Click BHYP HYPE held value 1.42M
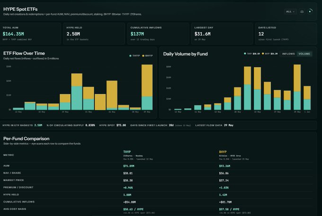The width and height of the screenshot is (322, 216). click(x=223, y=195)
